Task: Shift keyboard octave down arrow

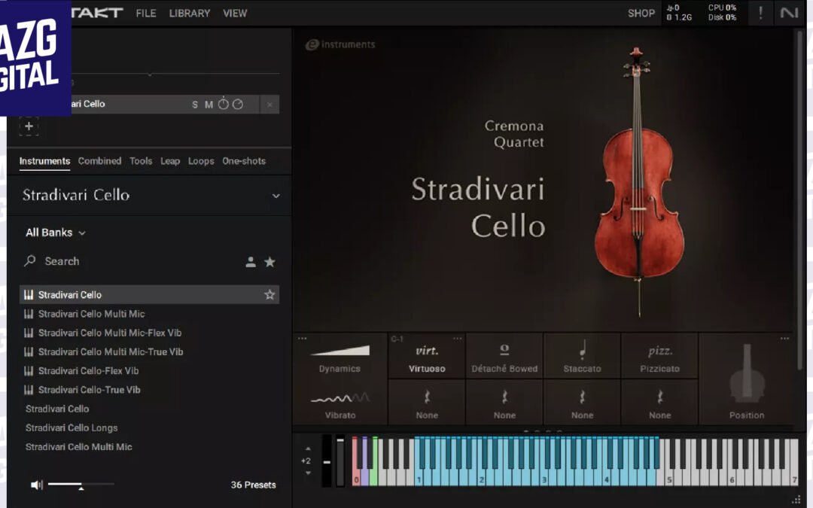Action: pyautogui.click(x=307, y=473)
